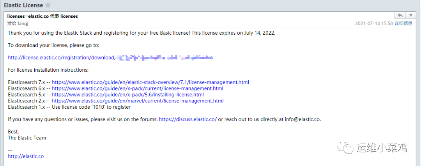
Task: Click the WeChat watermark logo icon
Action: (x=346, y=147)
